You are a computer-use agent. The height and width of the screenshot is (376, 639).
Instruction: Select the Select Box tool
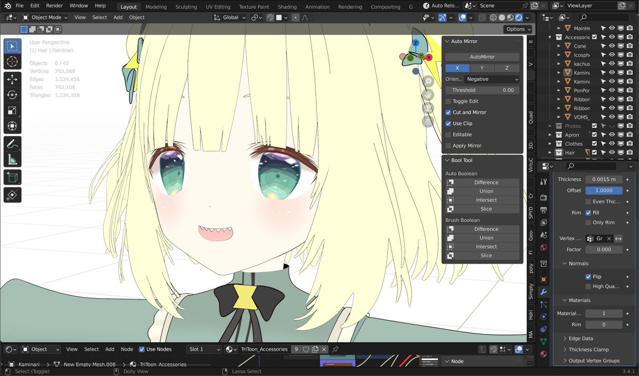pyautogui.click(x=12, y=46)
